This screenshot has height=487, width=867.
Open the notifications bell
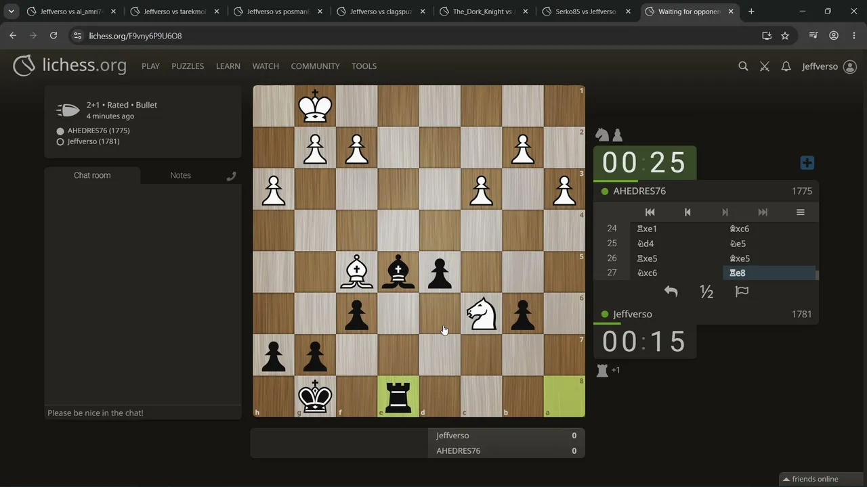pyautogui.click(x=786, y=66)
